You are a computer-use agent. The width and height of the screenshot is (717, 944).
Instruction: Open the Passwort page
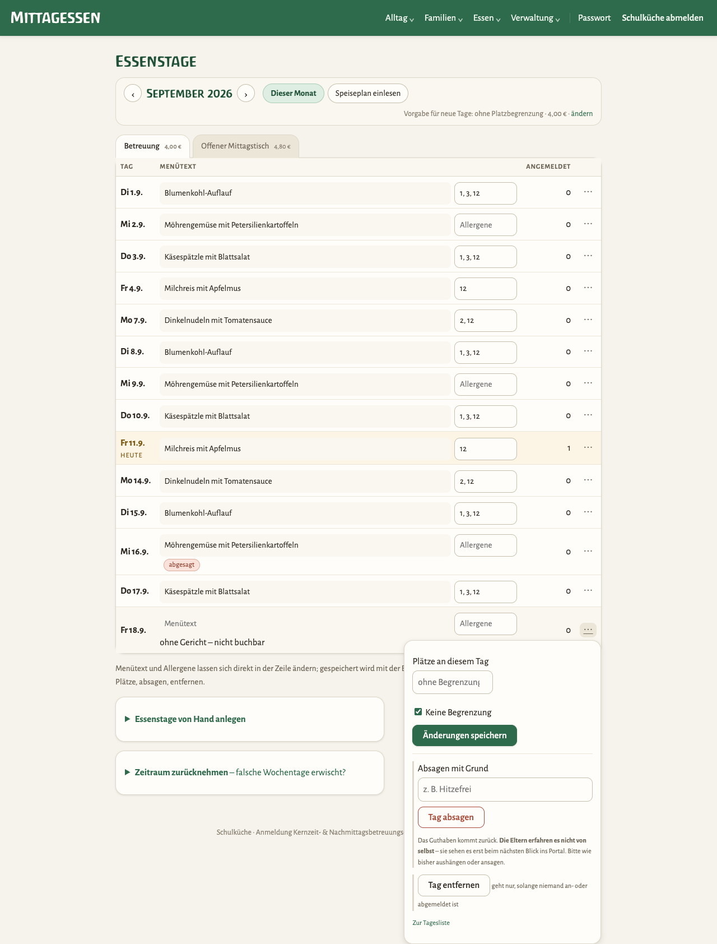tap(594, 18)
